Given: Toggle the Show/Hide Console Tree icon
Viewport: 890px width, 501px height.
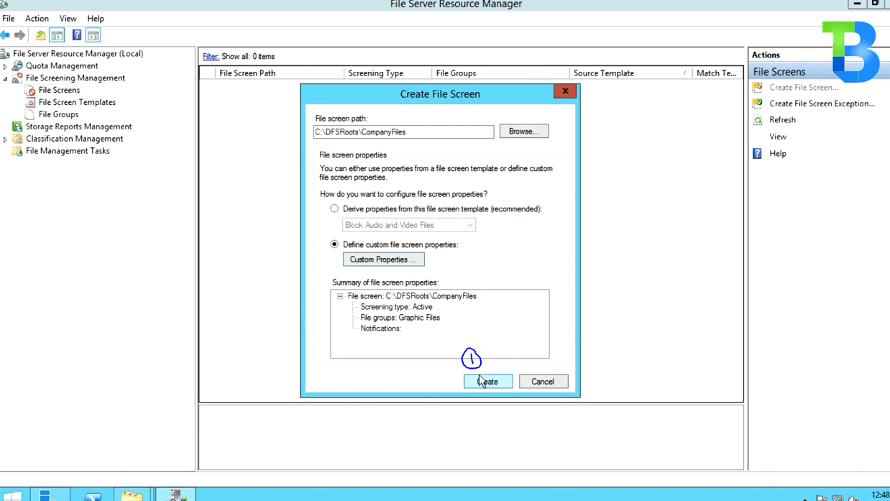Looking at the screenshot, I should [57, 35].
